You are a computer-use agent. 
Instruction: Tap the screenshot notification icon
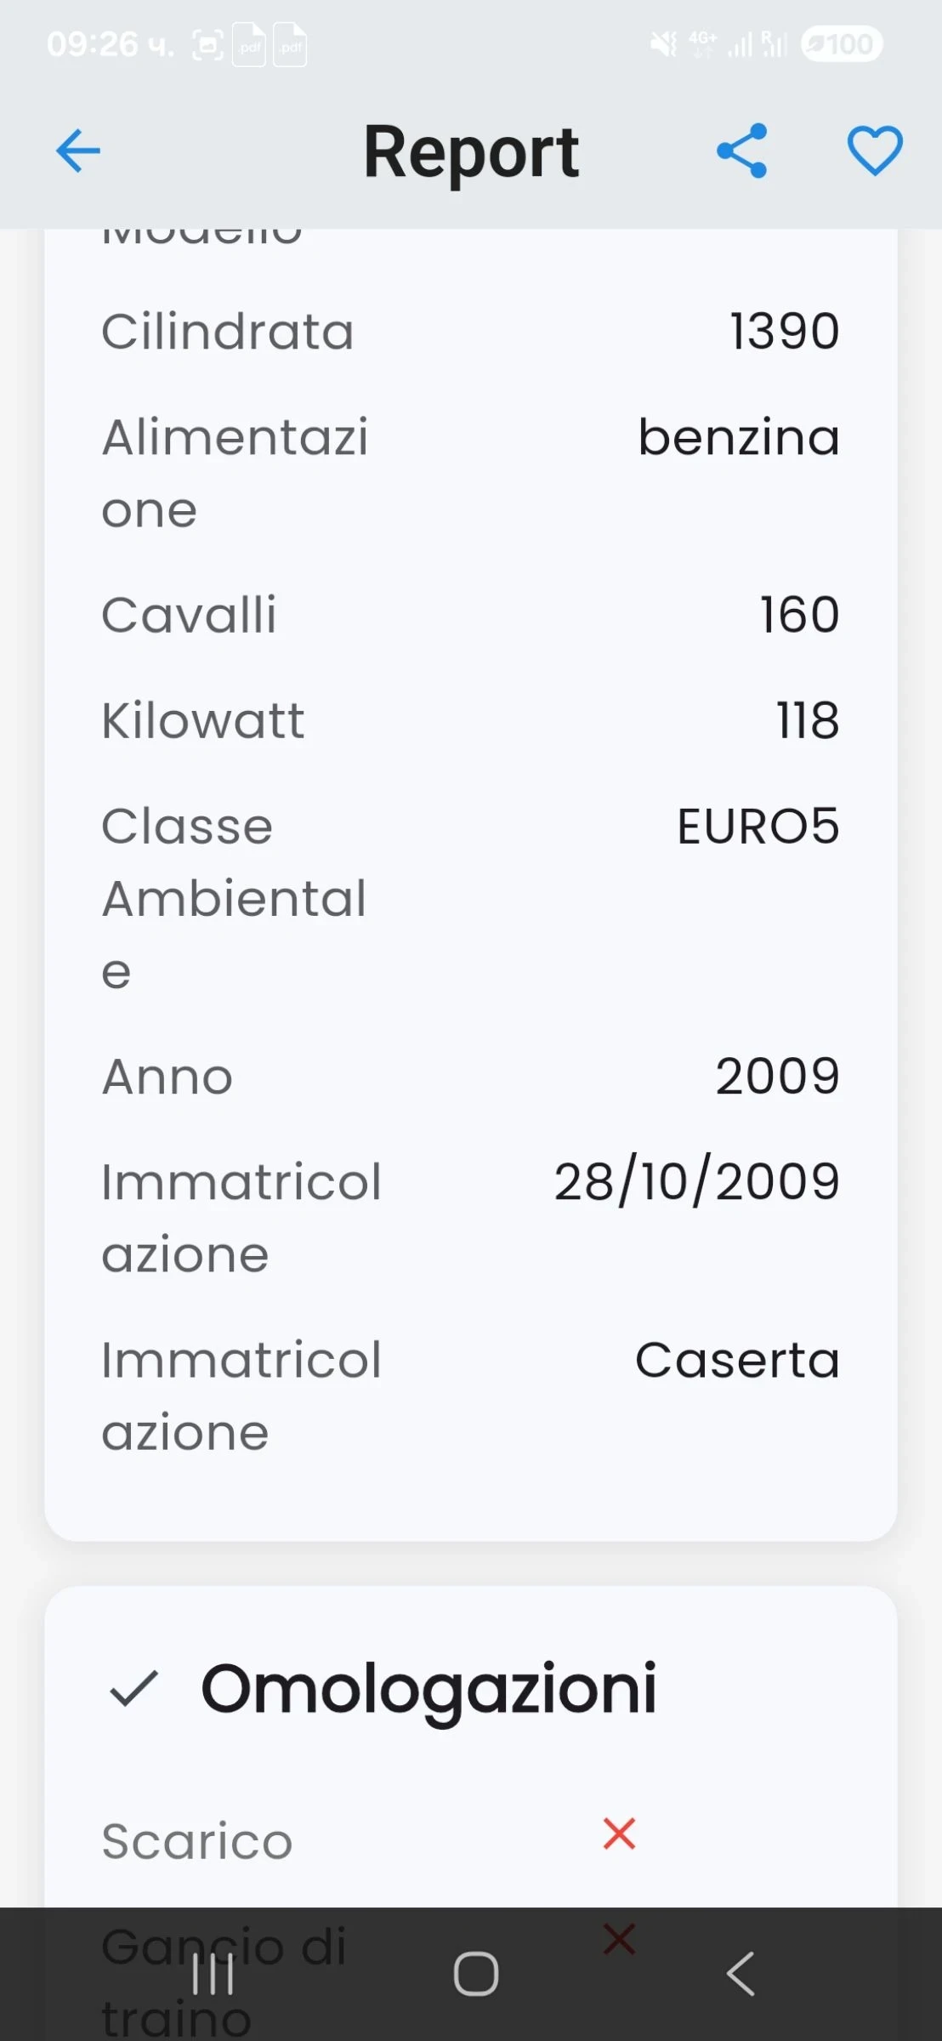coord(208,45)
